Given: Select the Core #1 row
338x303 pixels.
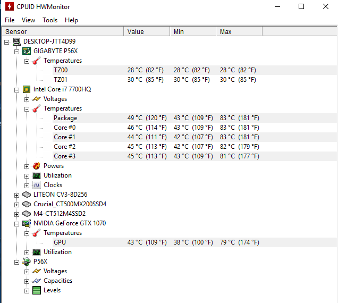Looking at the screenshot, I should pos(195,137).
